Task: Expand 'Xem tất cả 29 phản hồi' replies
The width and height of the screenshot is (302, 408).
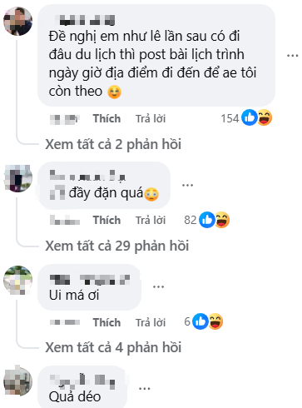Action: (117, 246)
